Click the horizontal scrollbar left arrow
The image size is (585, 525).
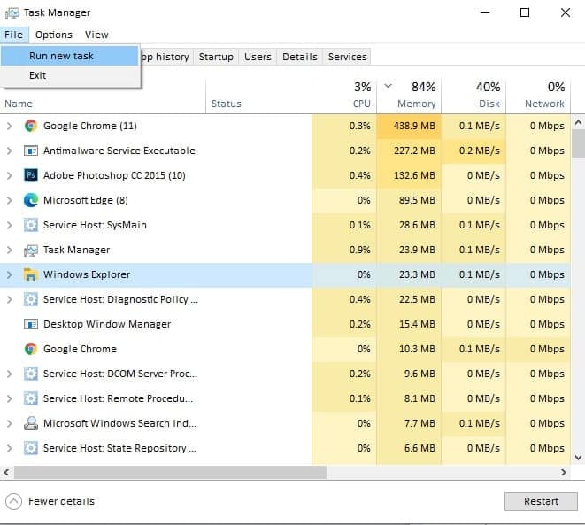(x=6, y=473)
